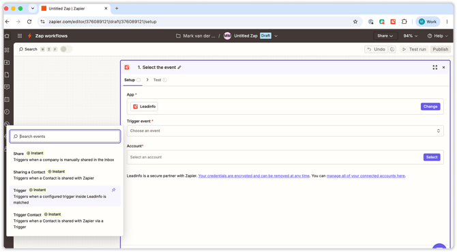
Task: Choose the Share instant event
Action: click(x=65, y=156)
